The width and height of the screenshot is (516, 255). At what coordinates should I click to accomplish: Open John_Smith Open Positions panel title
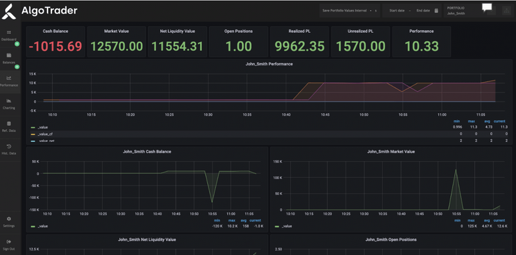tap(391, 240)
